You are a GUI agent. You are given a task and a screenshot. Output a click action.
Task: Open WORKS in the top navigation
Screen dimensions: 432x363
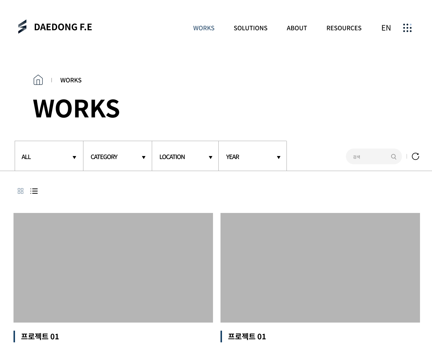(x=204, y=28)
